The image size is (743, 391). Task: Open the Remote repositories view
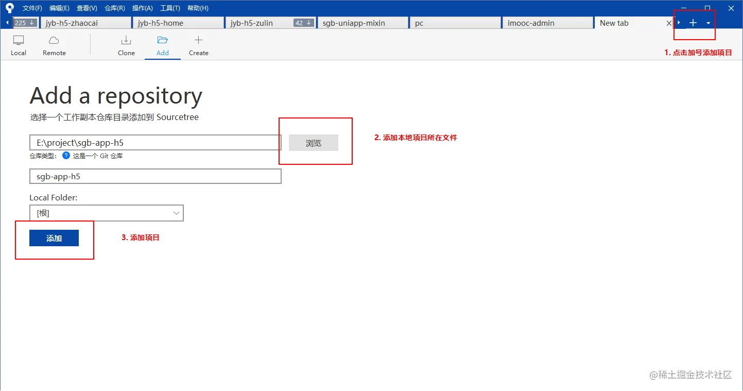coord(54,46)
